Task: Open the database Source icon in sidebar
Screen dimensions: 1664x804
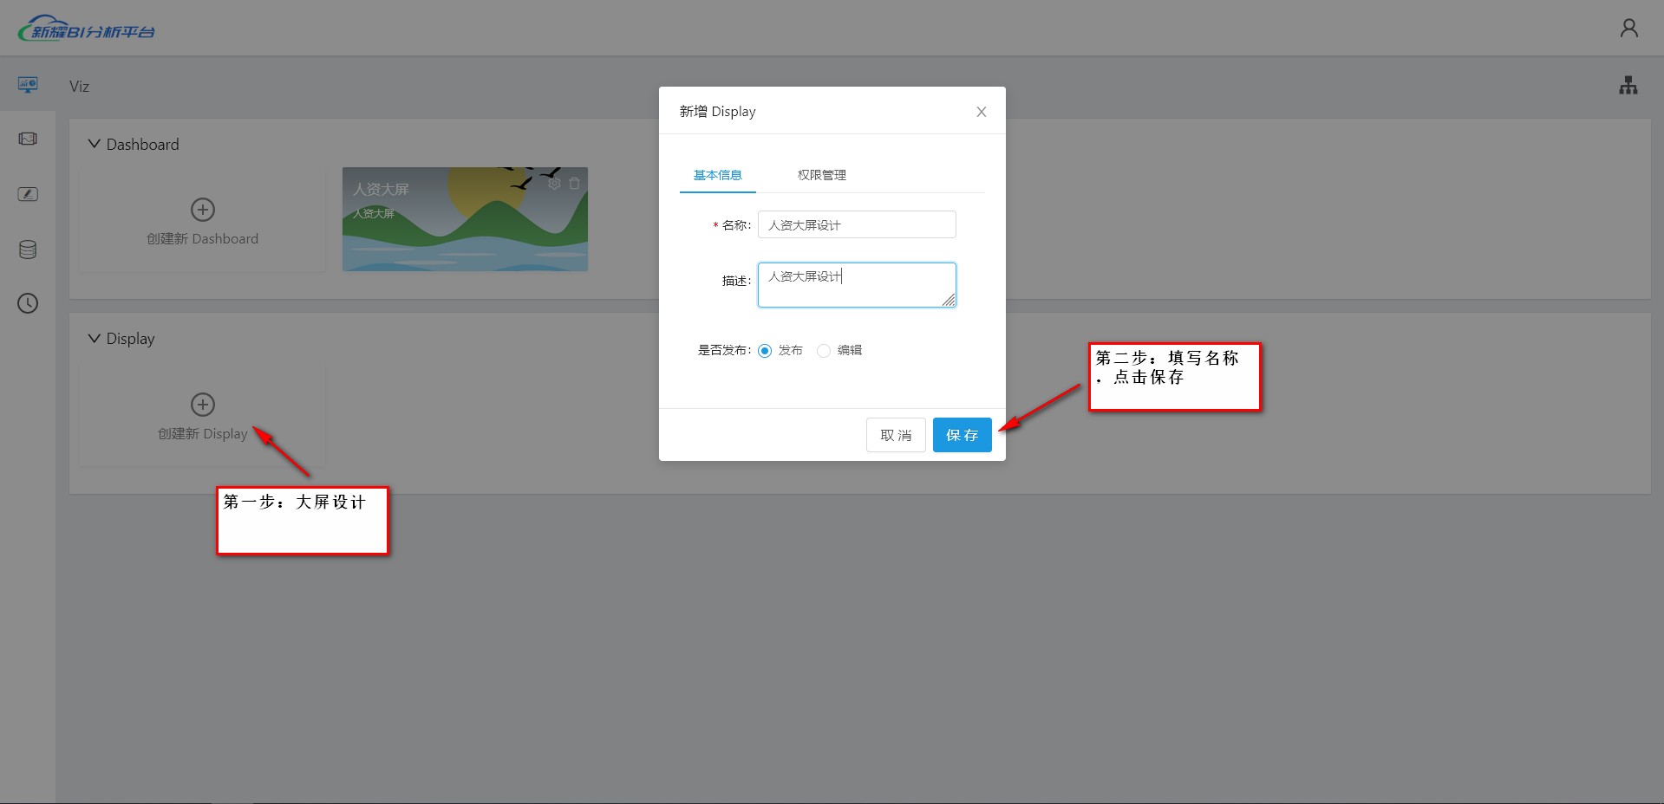Action: click(x=28, y=250)
